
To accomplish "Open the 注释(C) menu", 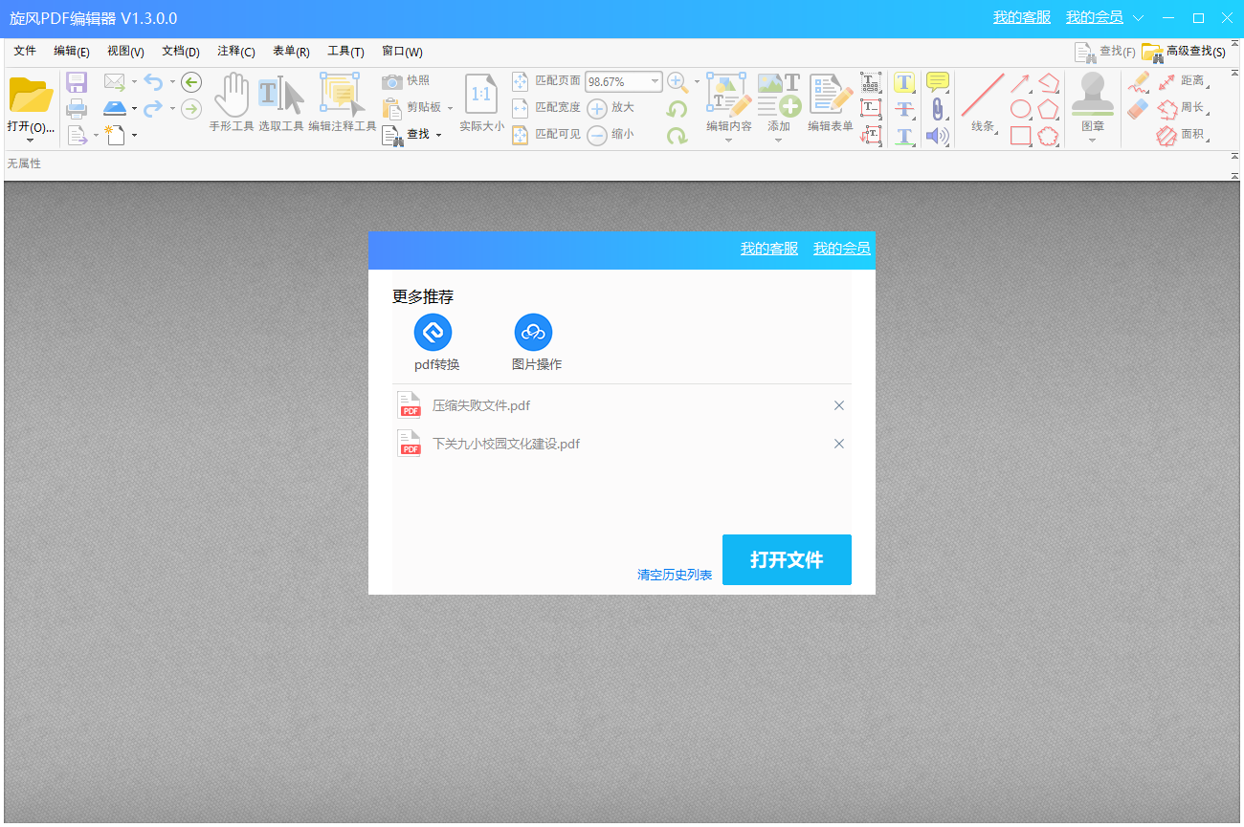I will pyautogui.click(x=235, y=52).
